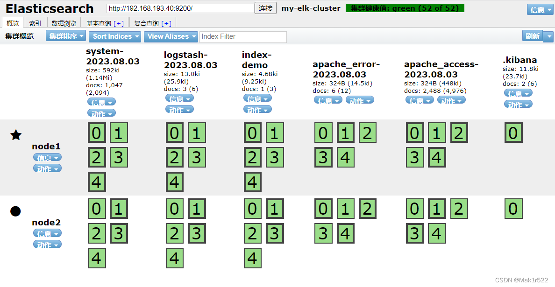Add new 基本查询 tab via [+]

[x=119, y=23]
